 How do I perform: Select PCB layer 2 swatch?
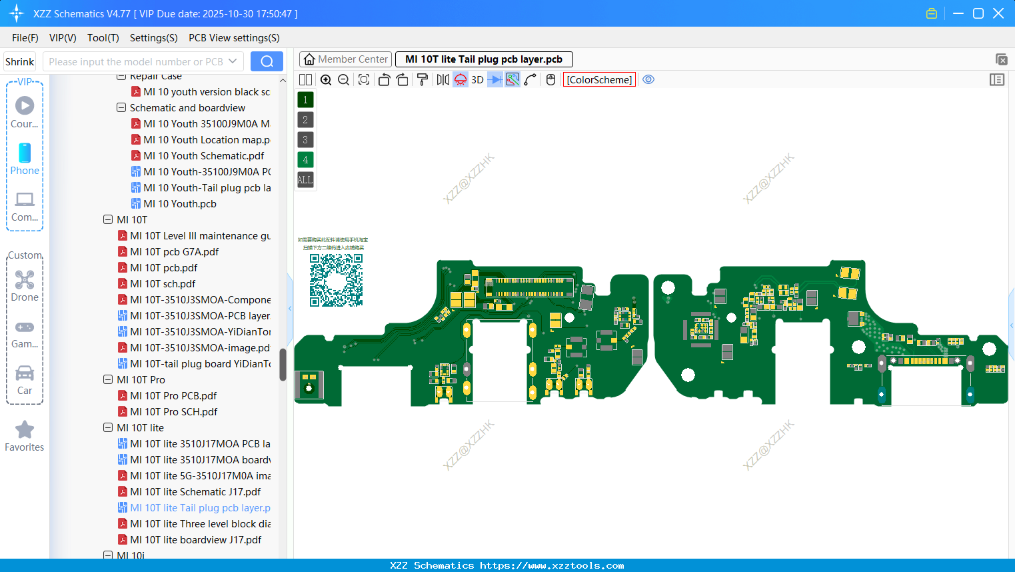click(305, 119)
